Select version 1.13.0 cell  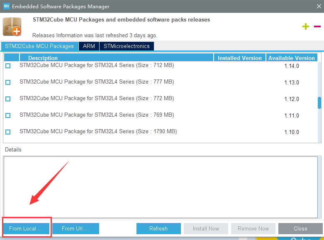point(292,82)
